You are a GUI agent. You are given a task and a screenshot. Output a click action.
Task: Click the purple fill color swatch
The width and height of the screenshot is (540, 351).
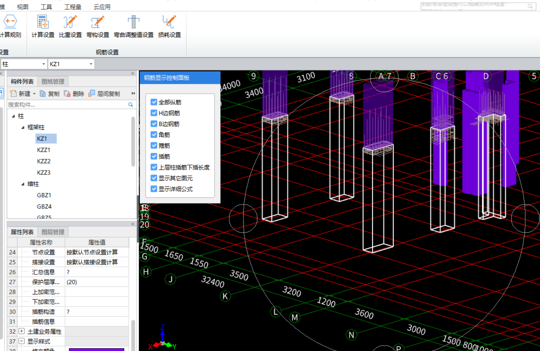click(97, 349)
